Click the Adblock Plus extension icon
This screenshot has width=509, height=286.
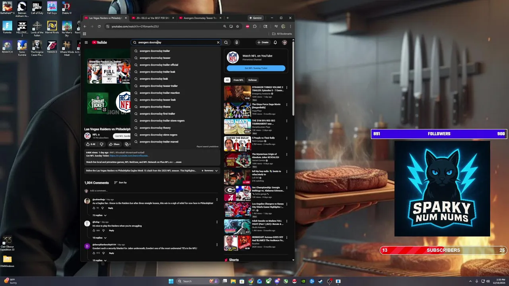point(248,26)
